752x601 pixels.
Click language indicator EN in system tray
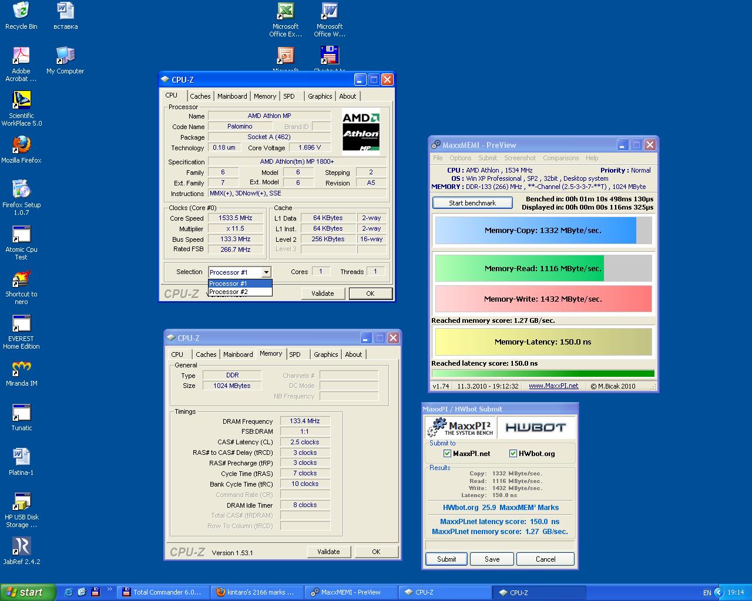tap(707, 593)
